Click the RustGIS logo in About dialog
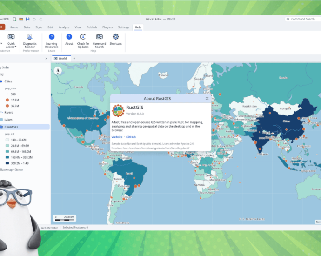321x256 pixels. tap(118, 110)
